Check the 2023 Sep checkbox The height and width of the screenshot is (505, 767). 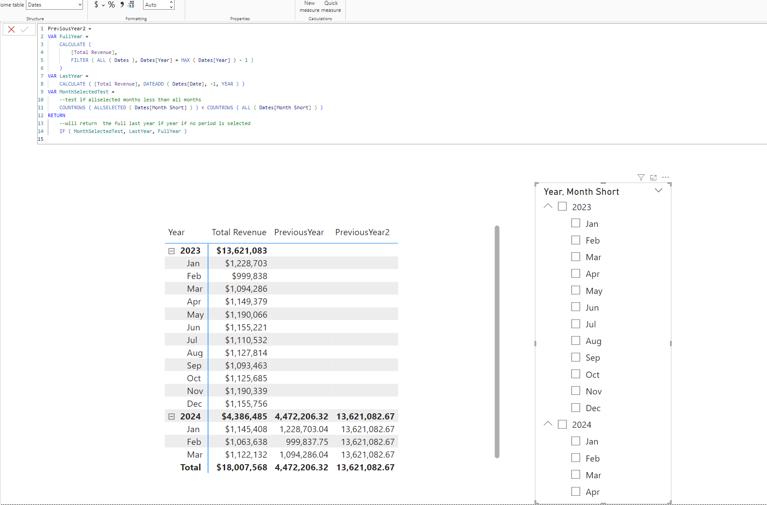point(576,357)
